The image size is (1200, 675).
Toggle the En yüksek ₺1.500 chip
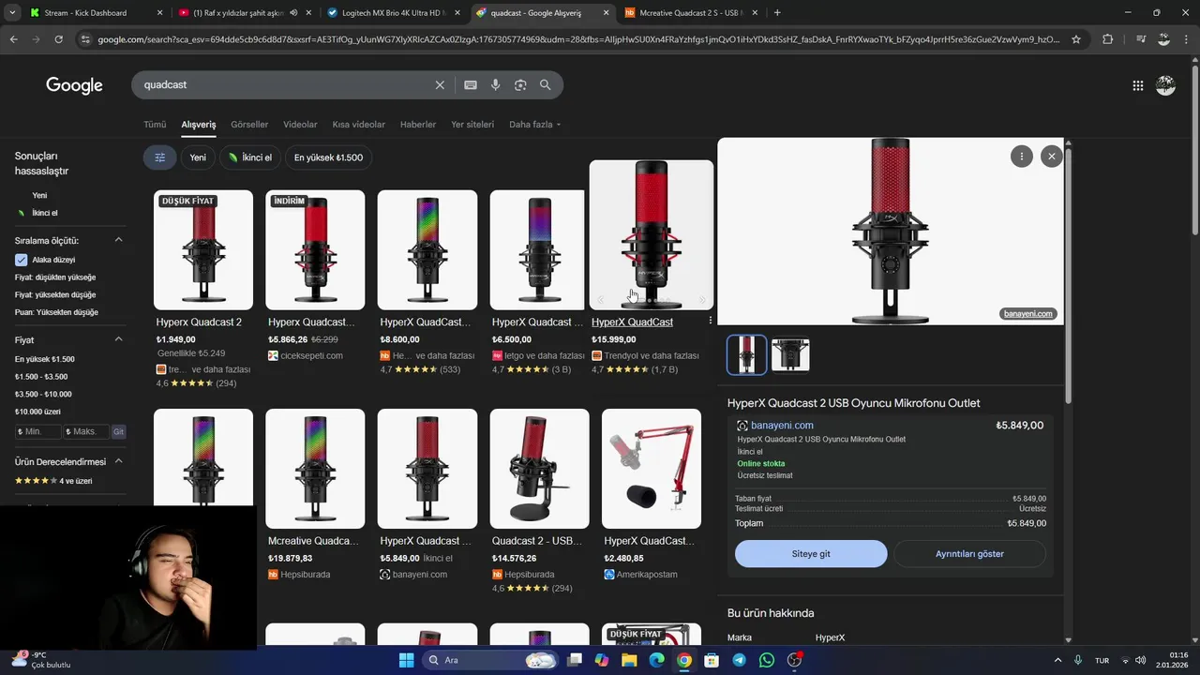(328, 157)
